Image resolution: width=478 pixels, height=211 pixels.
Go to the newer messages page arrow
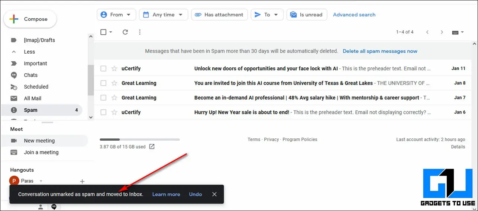427,32
